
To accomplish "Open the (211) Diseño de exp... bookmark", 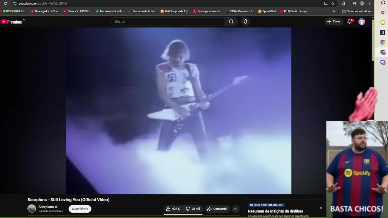I will pos(294,11).
